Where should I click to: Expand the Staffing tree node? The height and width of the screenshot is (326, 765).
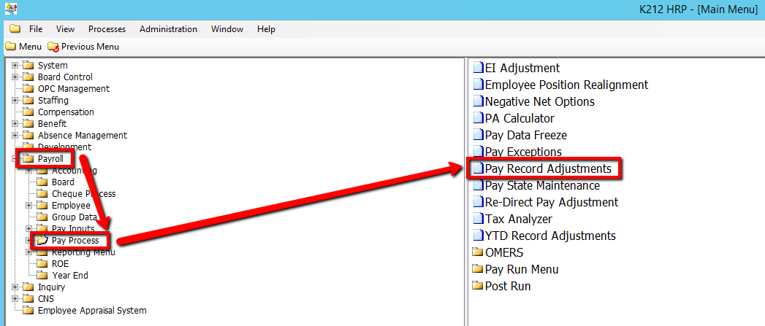pos(15,101)
